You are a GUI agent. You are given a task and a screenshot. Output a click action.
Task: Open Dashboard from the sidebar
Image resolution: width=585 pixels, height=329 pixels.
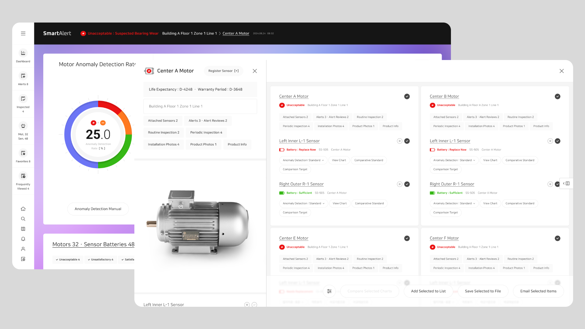point(23,53)
